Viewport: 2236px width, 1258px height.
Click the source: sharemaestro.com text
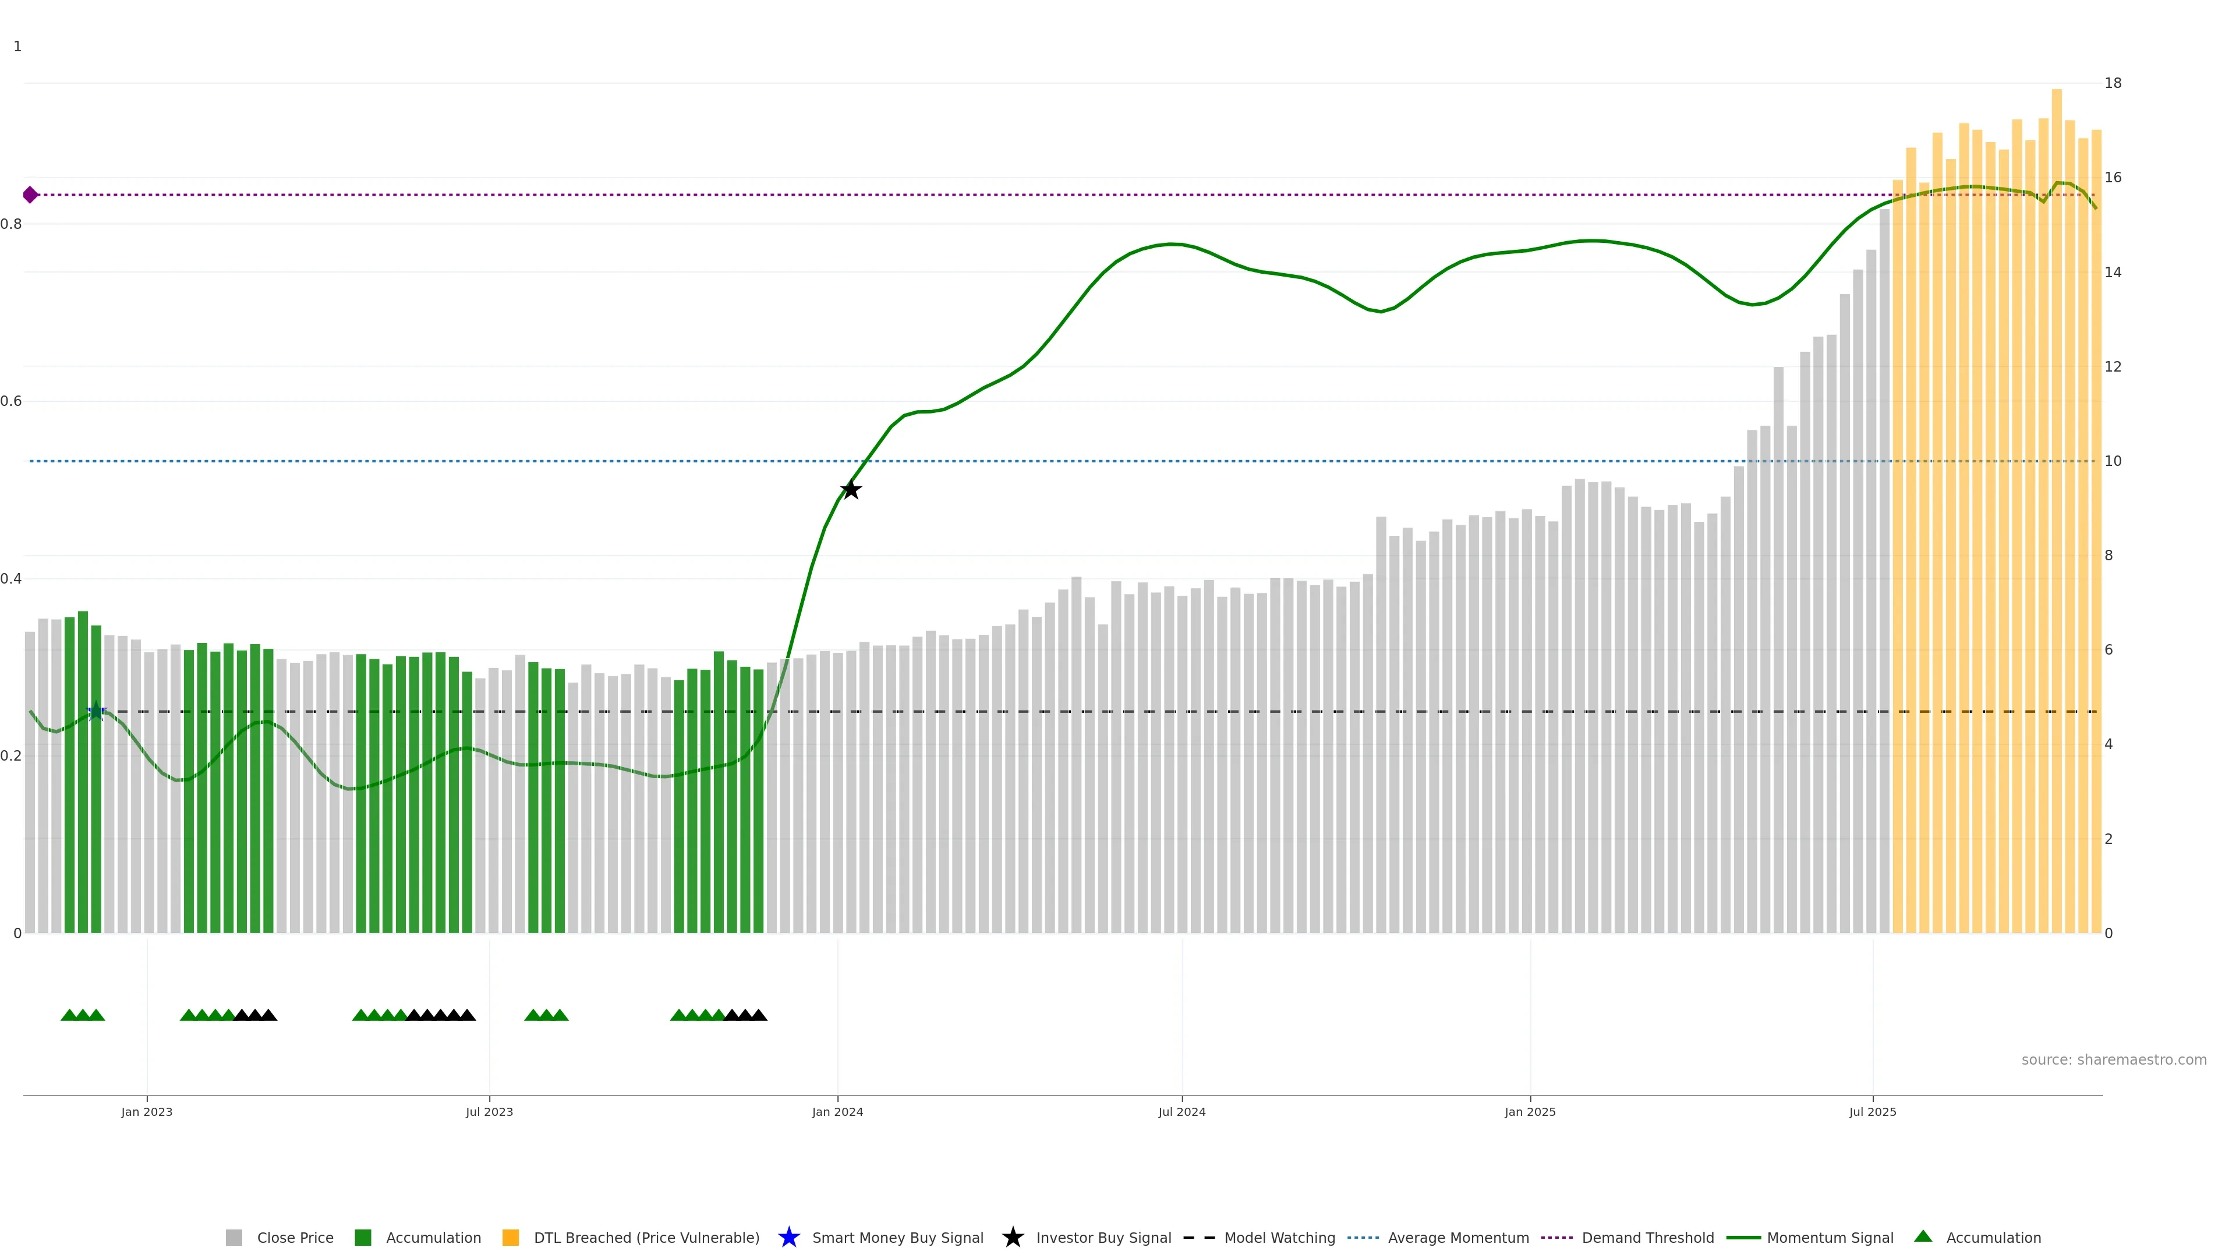tap(2114, 1060)
